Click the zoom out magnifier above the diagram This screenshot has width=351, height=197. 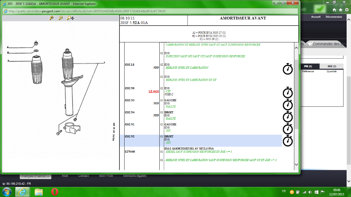pyautogui.click(x=61, y=18)
